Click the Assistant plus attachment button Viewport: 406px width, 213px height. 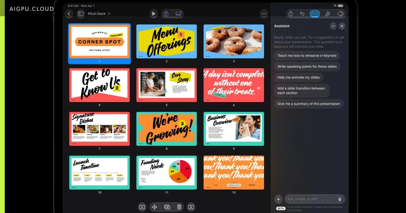click(278, 199)
